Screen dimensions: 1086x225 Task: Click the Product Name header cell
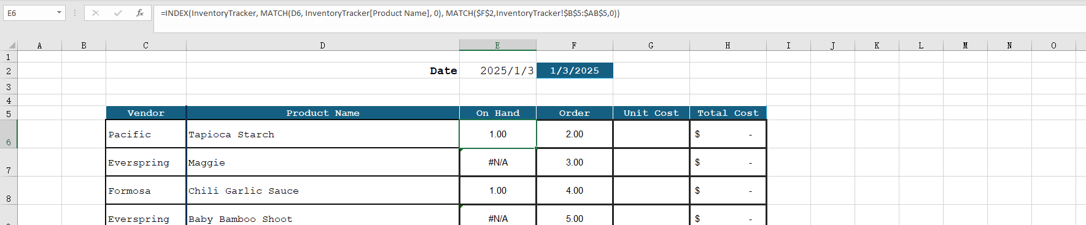tap(322, 113)
